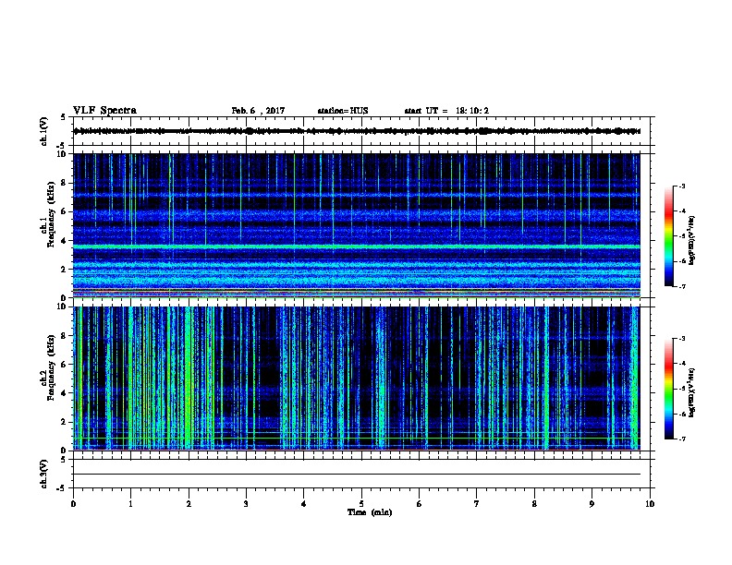
Task: Click the bright 3.5 kHz band in ch.1 spectrogram
Action: tap(357, 246)
